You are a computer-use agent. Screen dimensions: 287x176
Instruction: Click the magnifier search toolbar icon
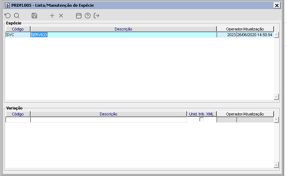click(17, 16)
